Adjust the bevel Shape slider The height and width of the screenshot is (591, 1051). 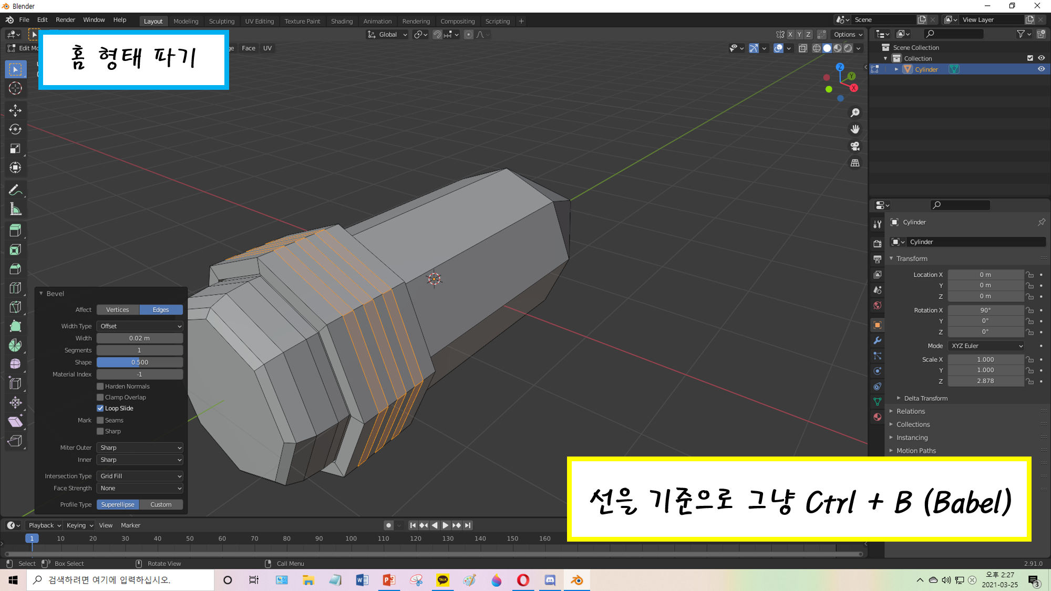point(140,362)
